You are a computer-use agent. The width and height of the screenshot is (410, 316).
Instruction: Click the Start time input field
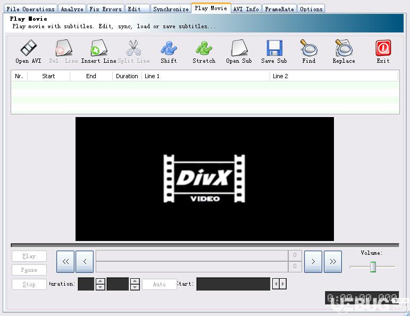233,284
